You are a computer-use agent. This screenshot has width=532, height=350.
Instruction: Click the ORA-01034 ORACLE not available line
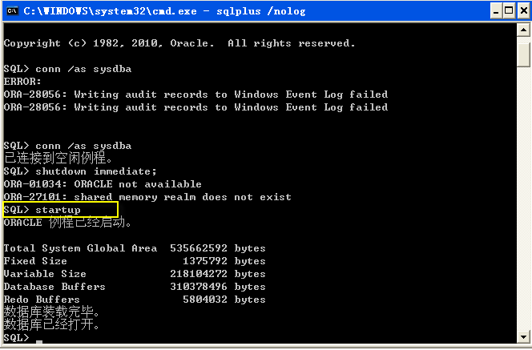click(103, 184)
